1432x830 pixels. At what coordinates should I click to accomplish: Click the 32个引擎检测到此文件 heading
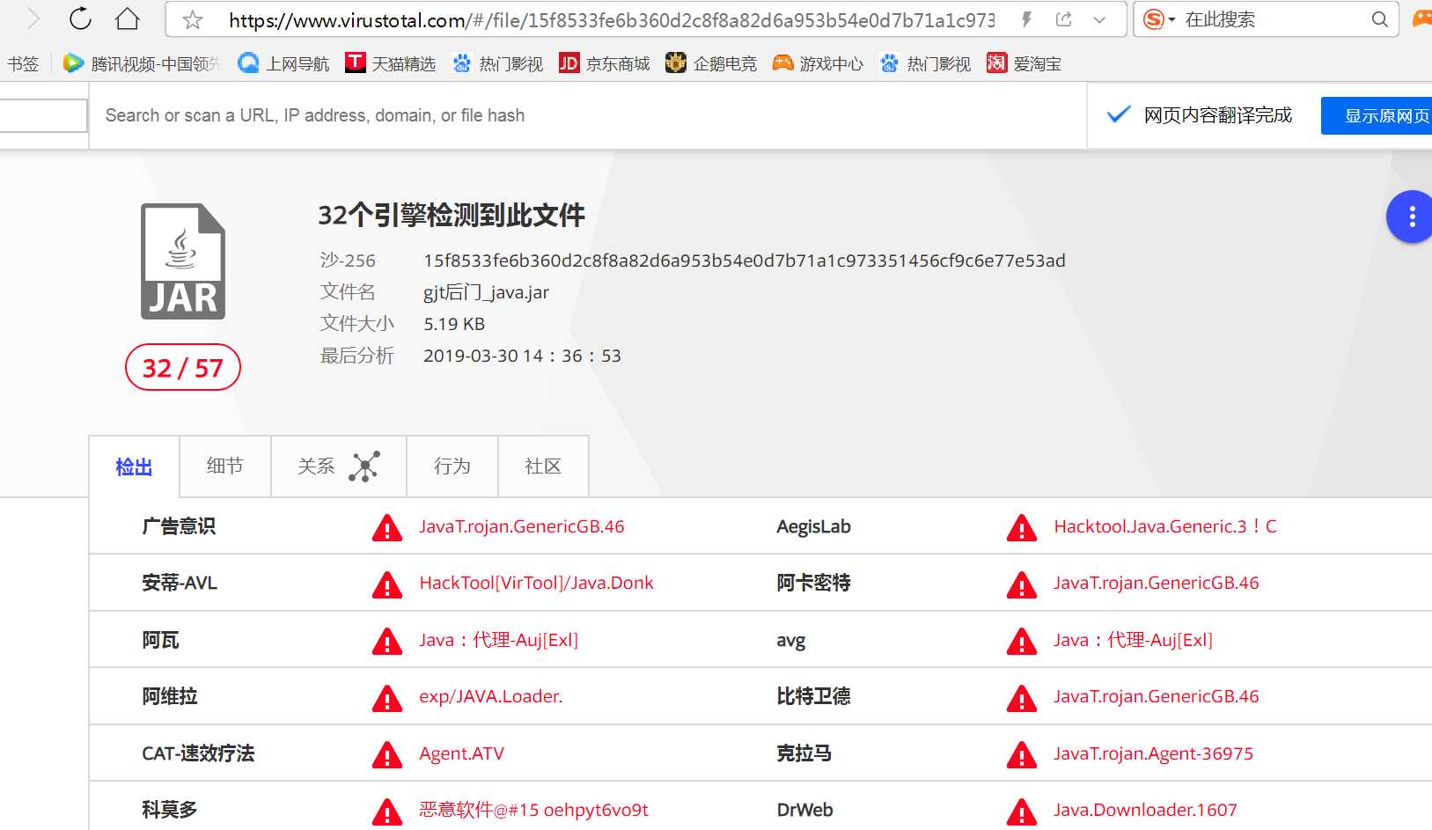pos(452,215)
